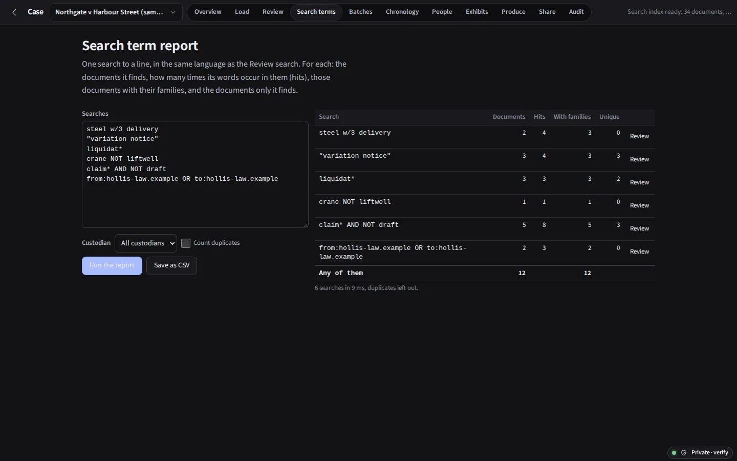
Task: Review results for crane NOT liftwell
Action: coord(639,205)
